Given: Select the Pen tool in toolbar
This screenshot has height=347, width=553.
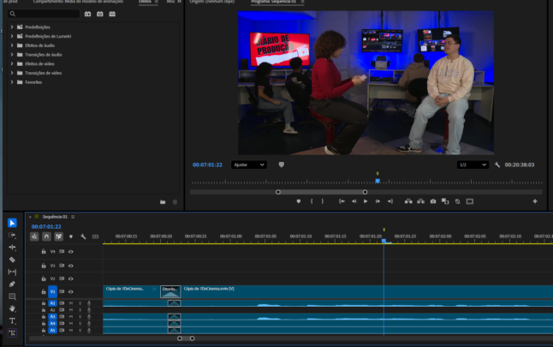Looking at the screenshot, I should 12,284.
